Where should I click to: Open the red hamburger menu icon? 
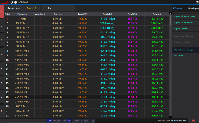click(193, 121)
